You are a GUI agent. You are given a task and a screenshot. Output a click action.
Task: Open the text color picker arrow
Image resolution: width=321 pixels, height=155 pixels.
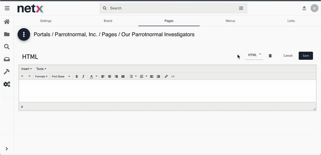coord(96,76)
